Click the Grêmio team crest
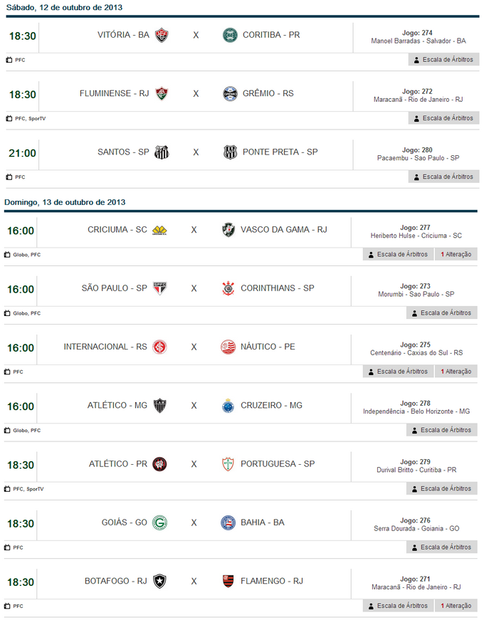 229,93
